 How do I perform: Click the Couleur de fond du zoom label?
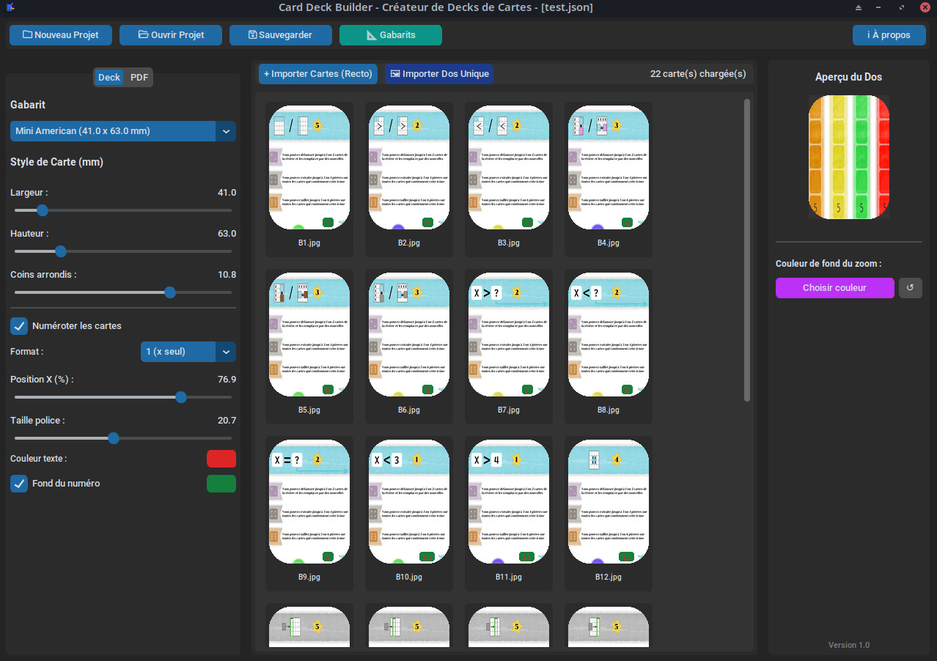click(828, 263)
